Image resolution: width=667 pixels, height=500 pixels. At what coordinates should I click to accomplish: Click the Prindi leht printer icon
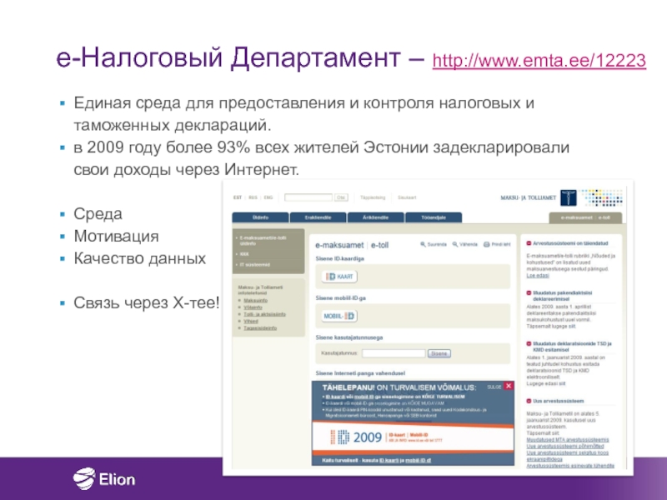tap(487, 244)
